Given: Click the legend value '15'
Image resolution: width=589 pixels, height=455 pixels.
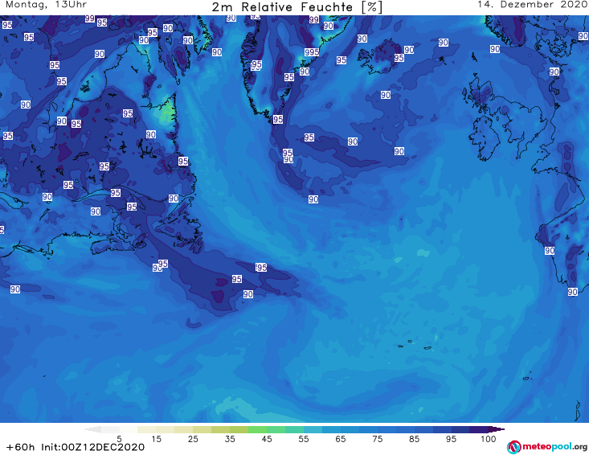Looking at the screenshot, I should click(x=156, y=439).
